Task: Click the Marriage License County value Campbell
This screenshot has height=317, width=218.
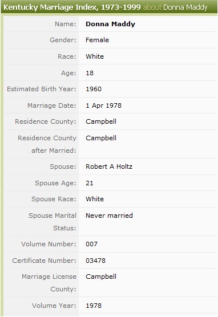Action: coord(101,277)
